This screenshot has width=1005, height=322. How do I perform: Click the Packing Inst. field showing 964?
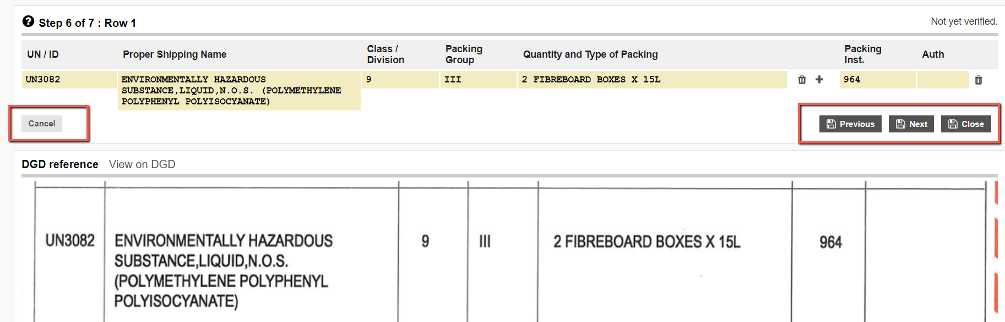877,80
